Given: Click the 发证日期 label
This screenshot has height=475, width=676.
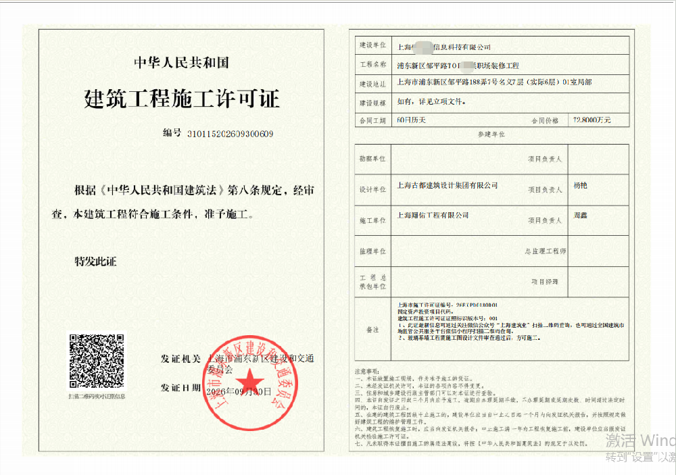Looking at the screenshot, I should (180, 388).
